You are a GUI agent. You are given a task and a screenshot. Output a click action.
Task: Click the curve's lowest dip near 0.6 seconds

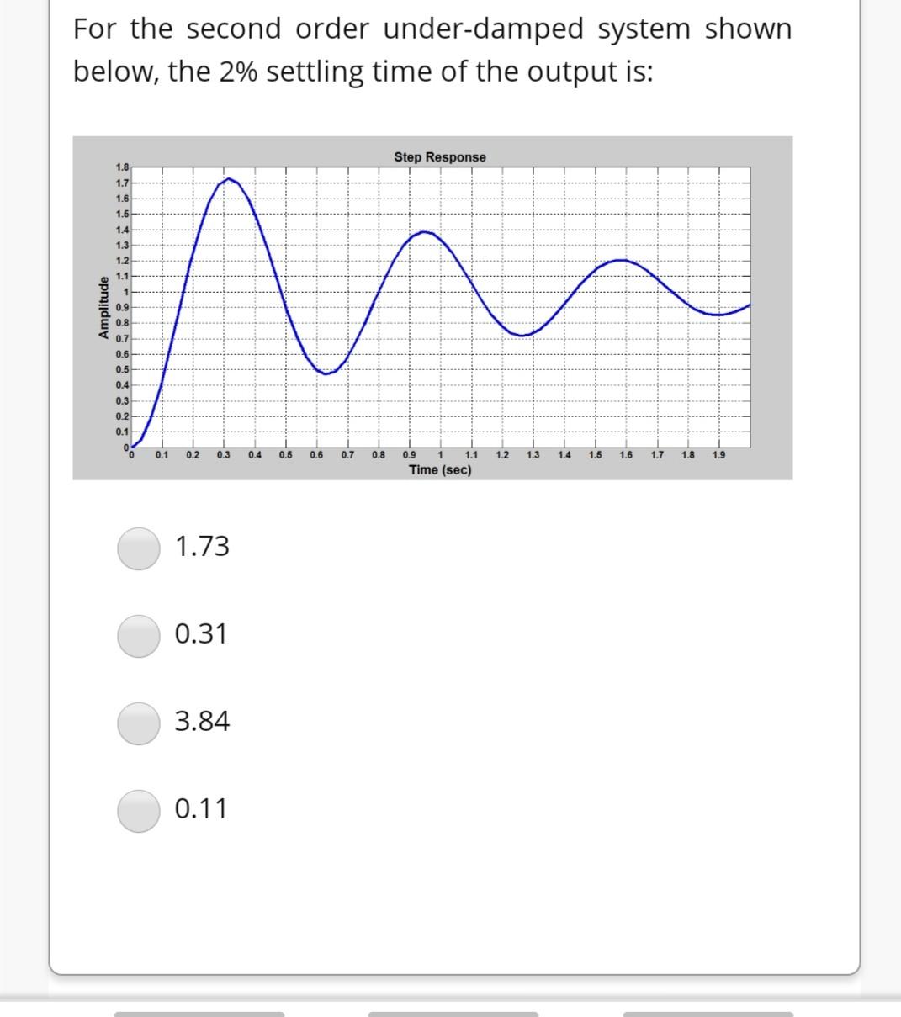pyautogui.click(x=328, y=373)
